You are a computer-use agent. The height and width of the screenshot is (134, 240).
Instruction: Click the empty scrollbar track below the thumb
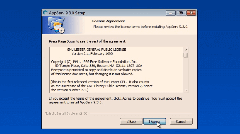186,73
